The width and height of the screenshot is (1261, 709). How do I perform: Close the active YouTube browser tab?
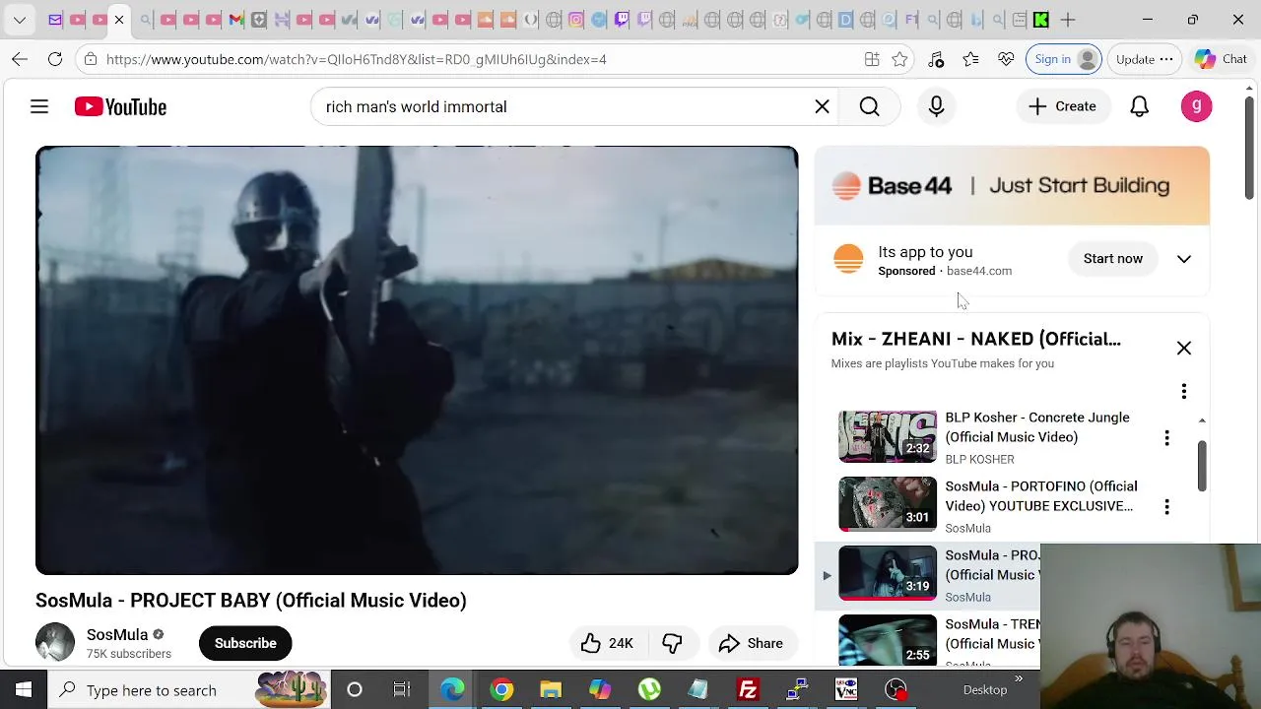coord(119,20)
